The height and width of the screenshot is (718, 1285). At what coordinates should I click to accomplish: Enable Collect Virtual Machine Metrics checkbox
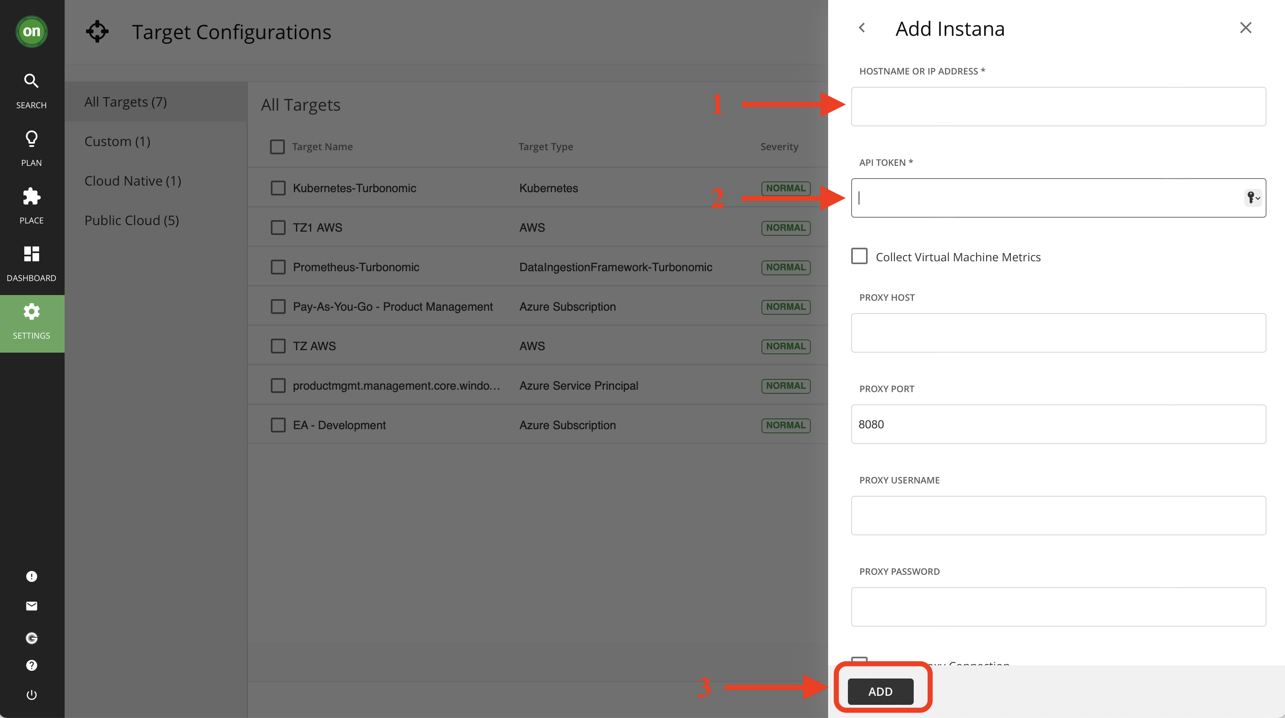(x=859, y=256)
